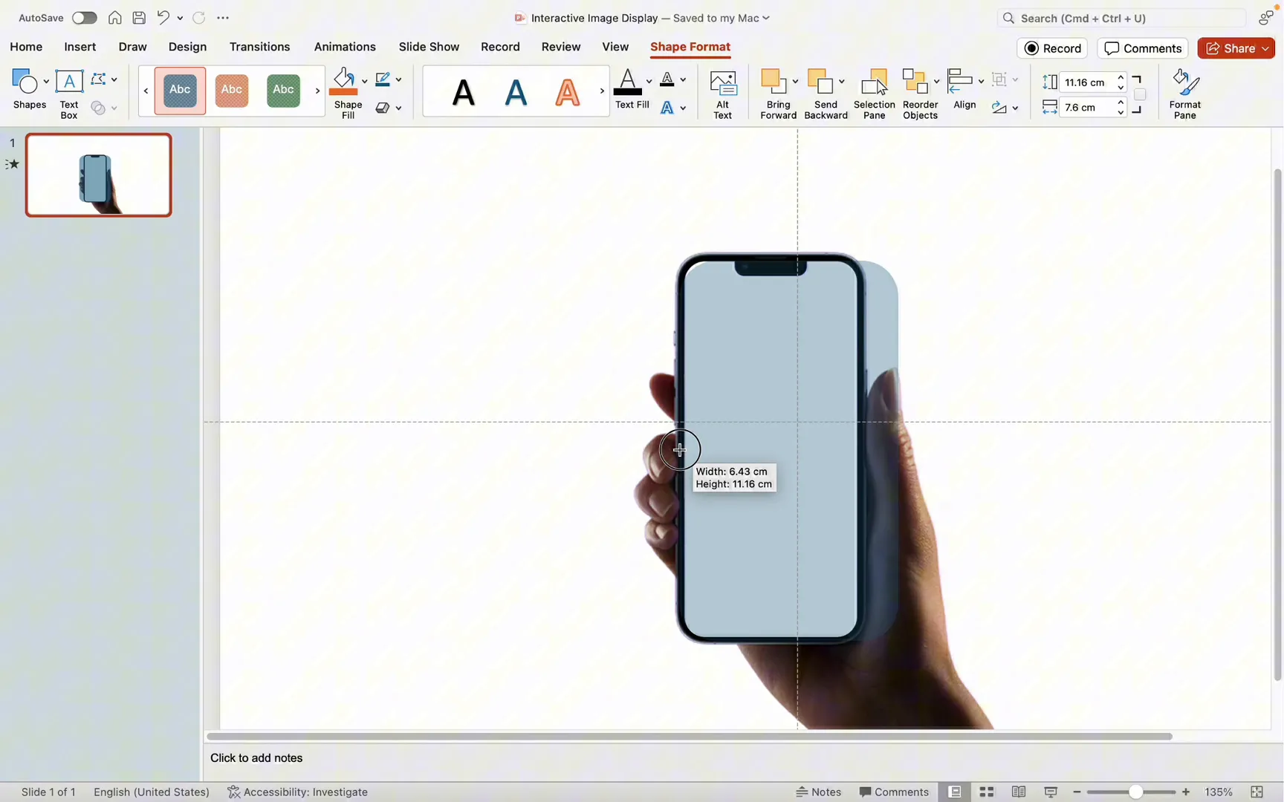Image resolution: width=1284 pixels, height=802 pixels.
Task: Open the Format Pane
Action: coord(1185,94)
